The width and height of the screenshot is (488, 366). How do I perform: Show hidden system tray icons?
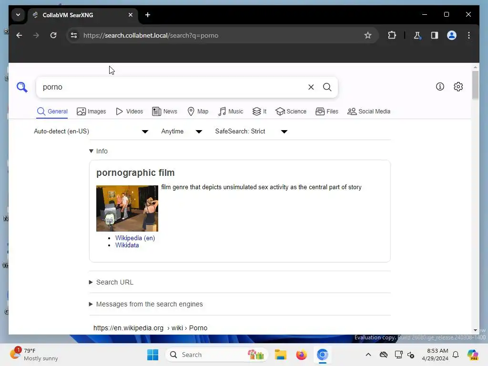tap(368, 355)
